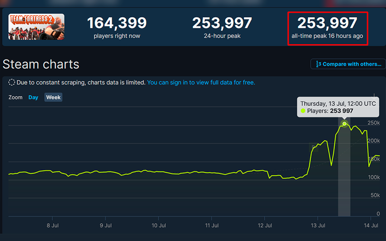
Task: Click the highlighted peak data point on chart
Action: click(344, 123)
